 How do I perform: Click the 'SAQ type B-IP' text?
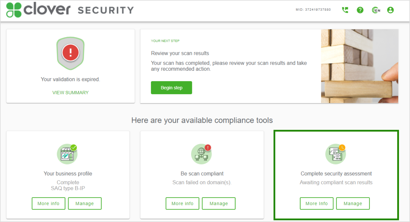tap(68, 188)
